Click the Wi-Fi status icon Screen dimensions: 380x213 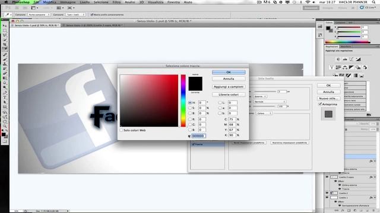pos(308,2)
